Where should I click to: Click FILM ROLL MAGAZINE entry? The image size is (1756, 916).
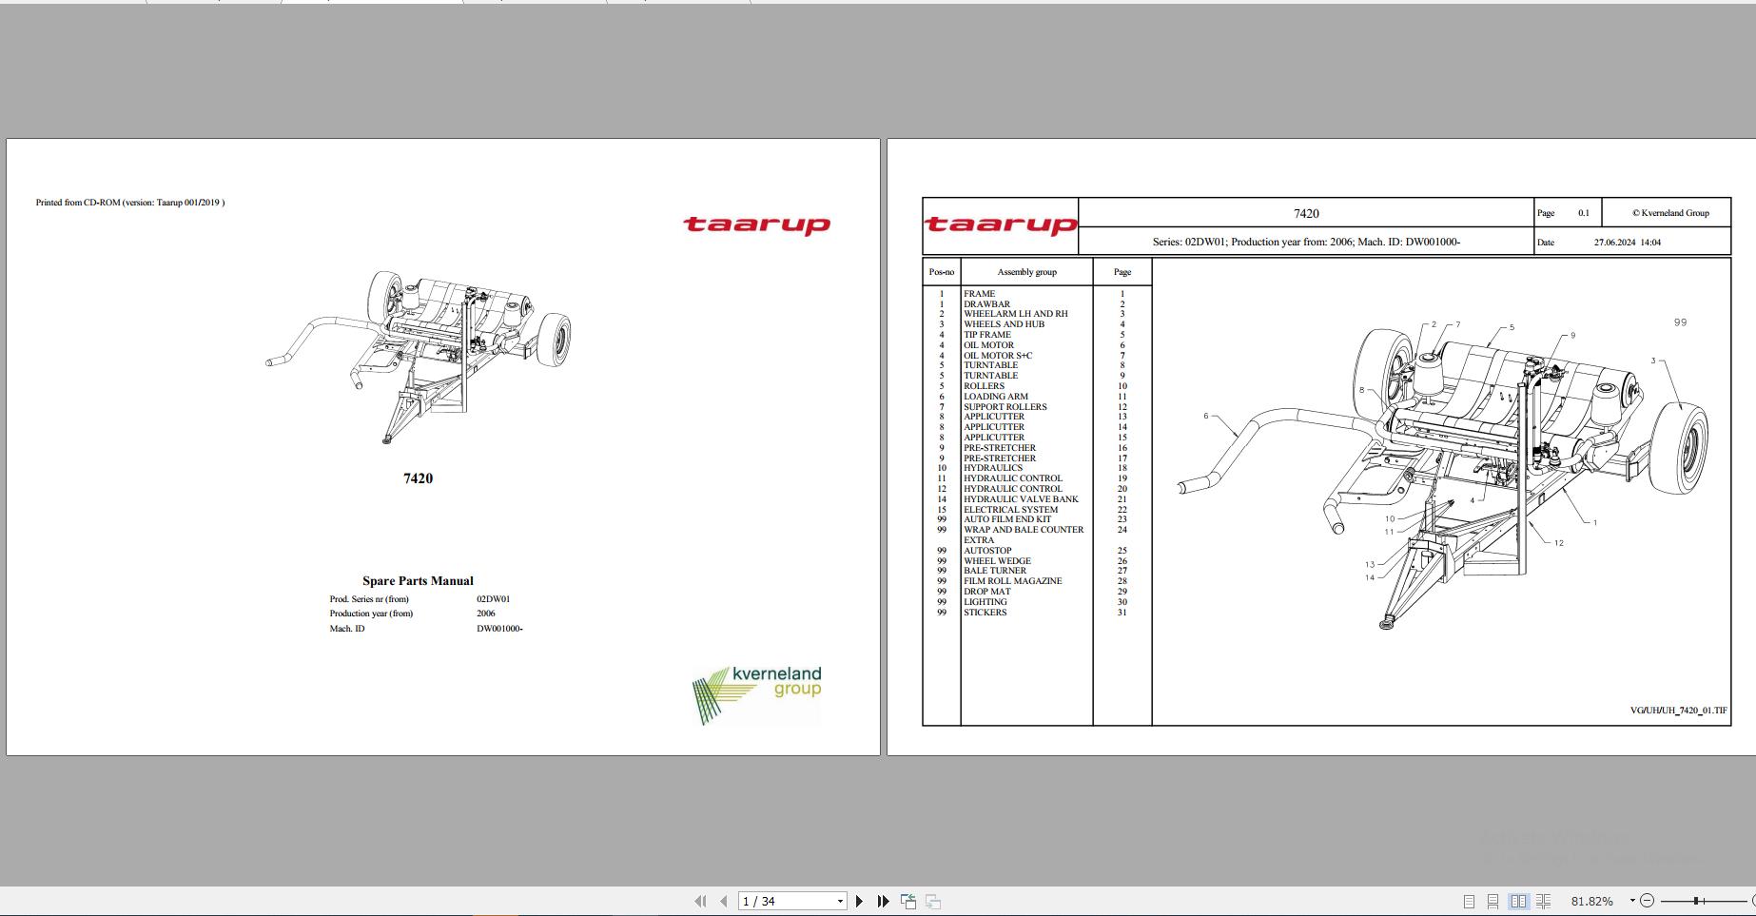[x=1012, y=581]
